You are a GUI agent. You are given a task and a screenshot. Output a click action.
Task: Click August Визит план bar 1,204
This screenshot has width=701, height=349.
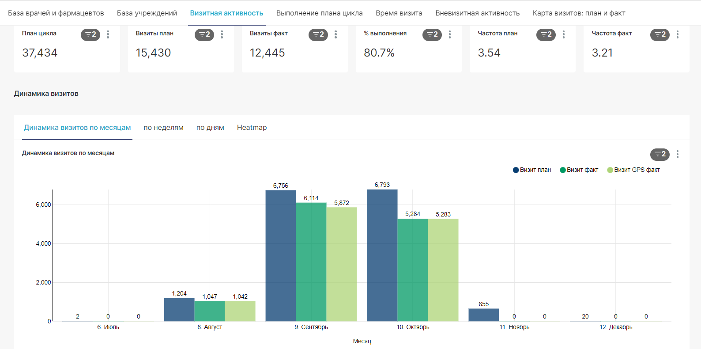(x=179, y=310)
